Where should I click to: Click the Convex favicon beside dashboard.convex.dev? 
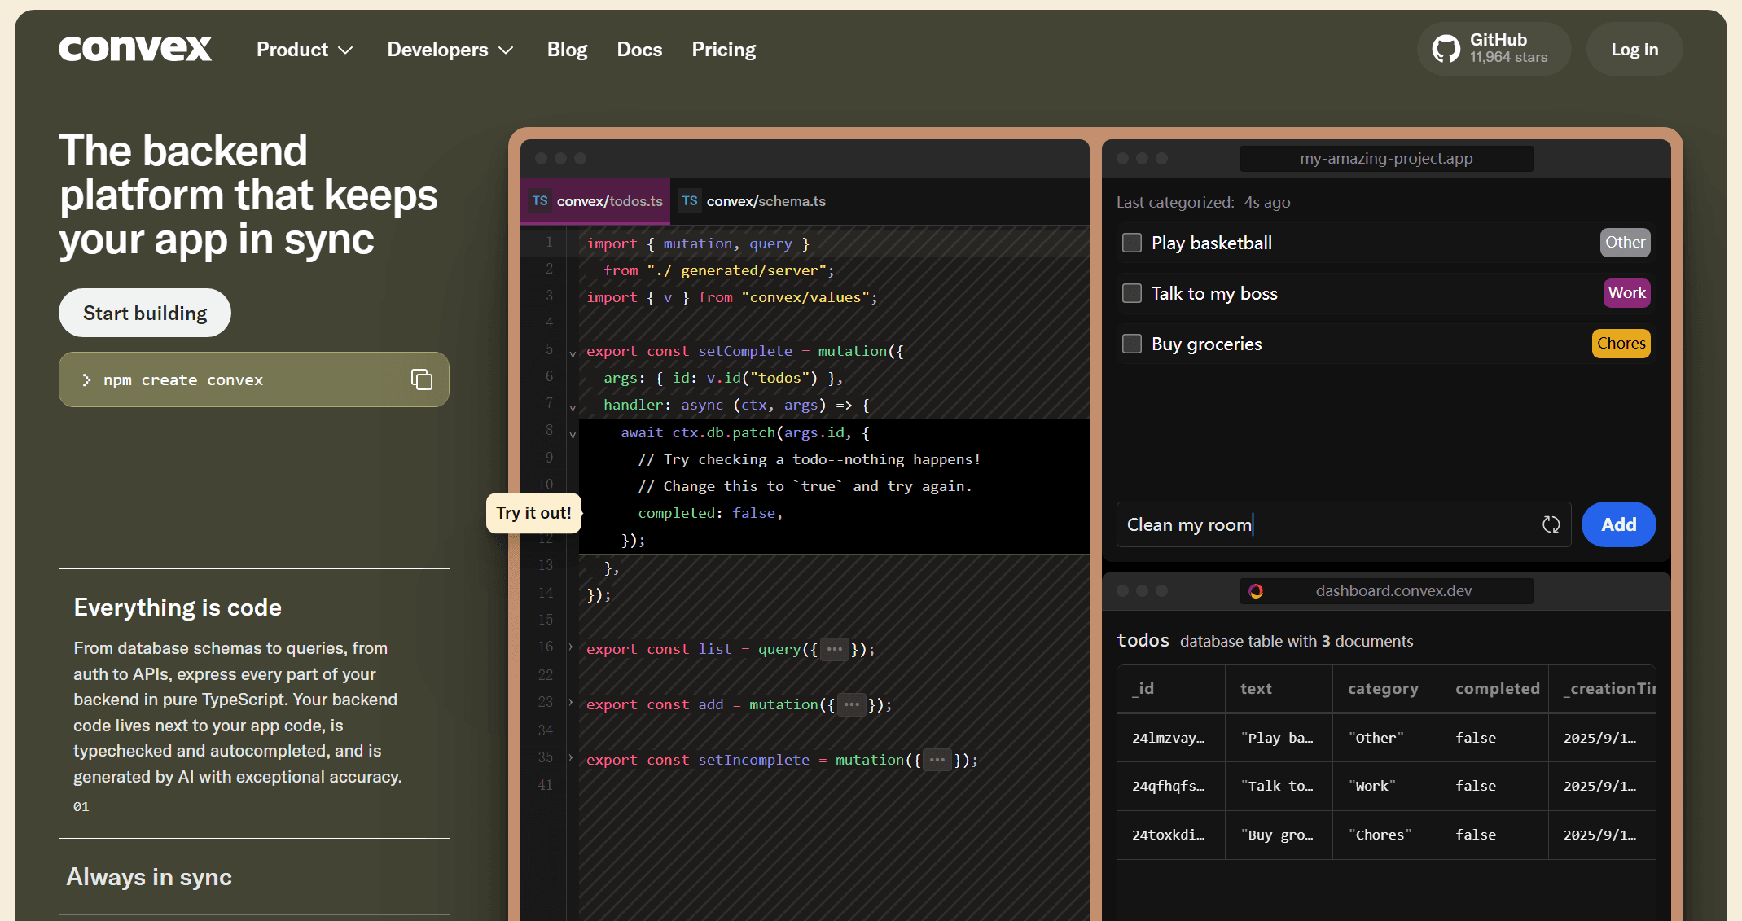(x=1256, y=591)
